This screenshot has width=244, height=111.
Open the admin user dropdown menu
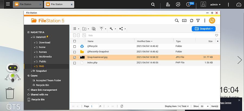coord(215,5)
